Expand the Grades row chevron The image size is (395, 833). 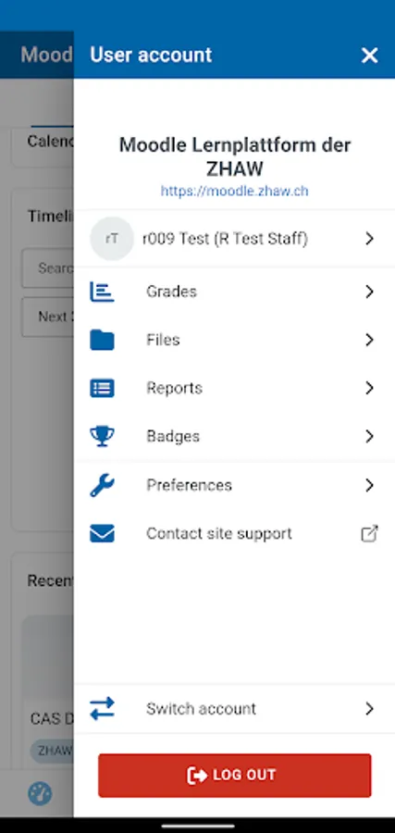(x=369, y=292)
